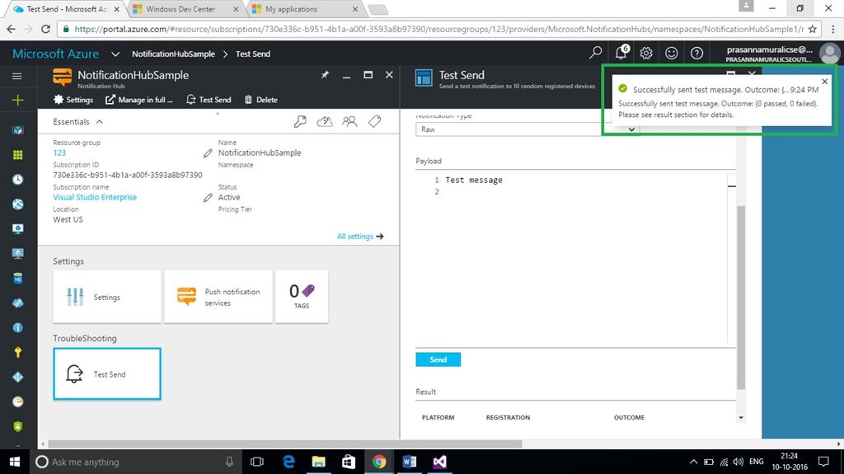This screenshot has width=844, height=474.
Task: Select Test Send - Microsoft Azure tab
Action: pos(67,9)
